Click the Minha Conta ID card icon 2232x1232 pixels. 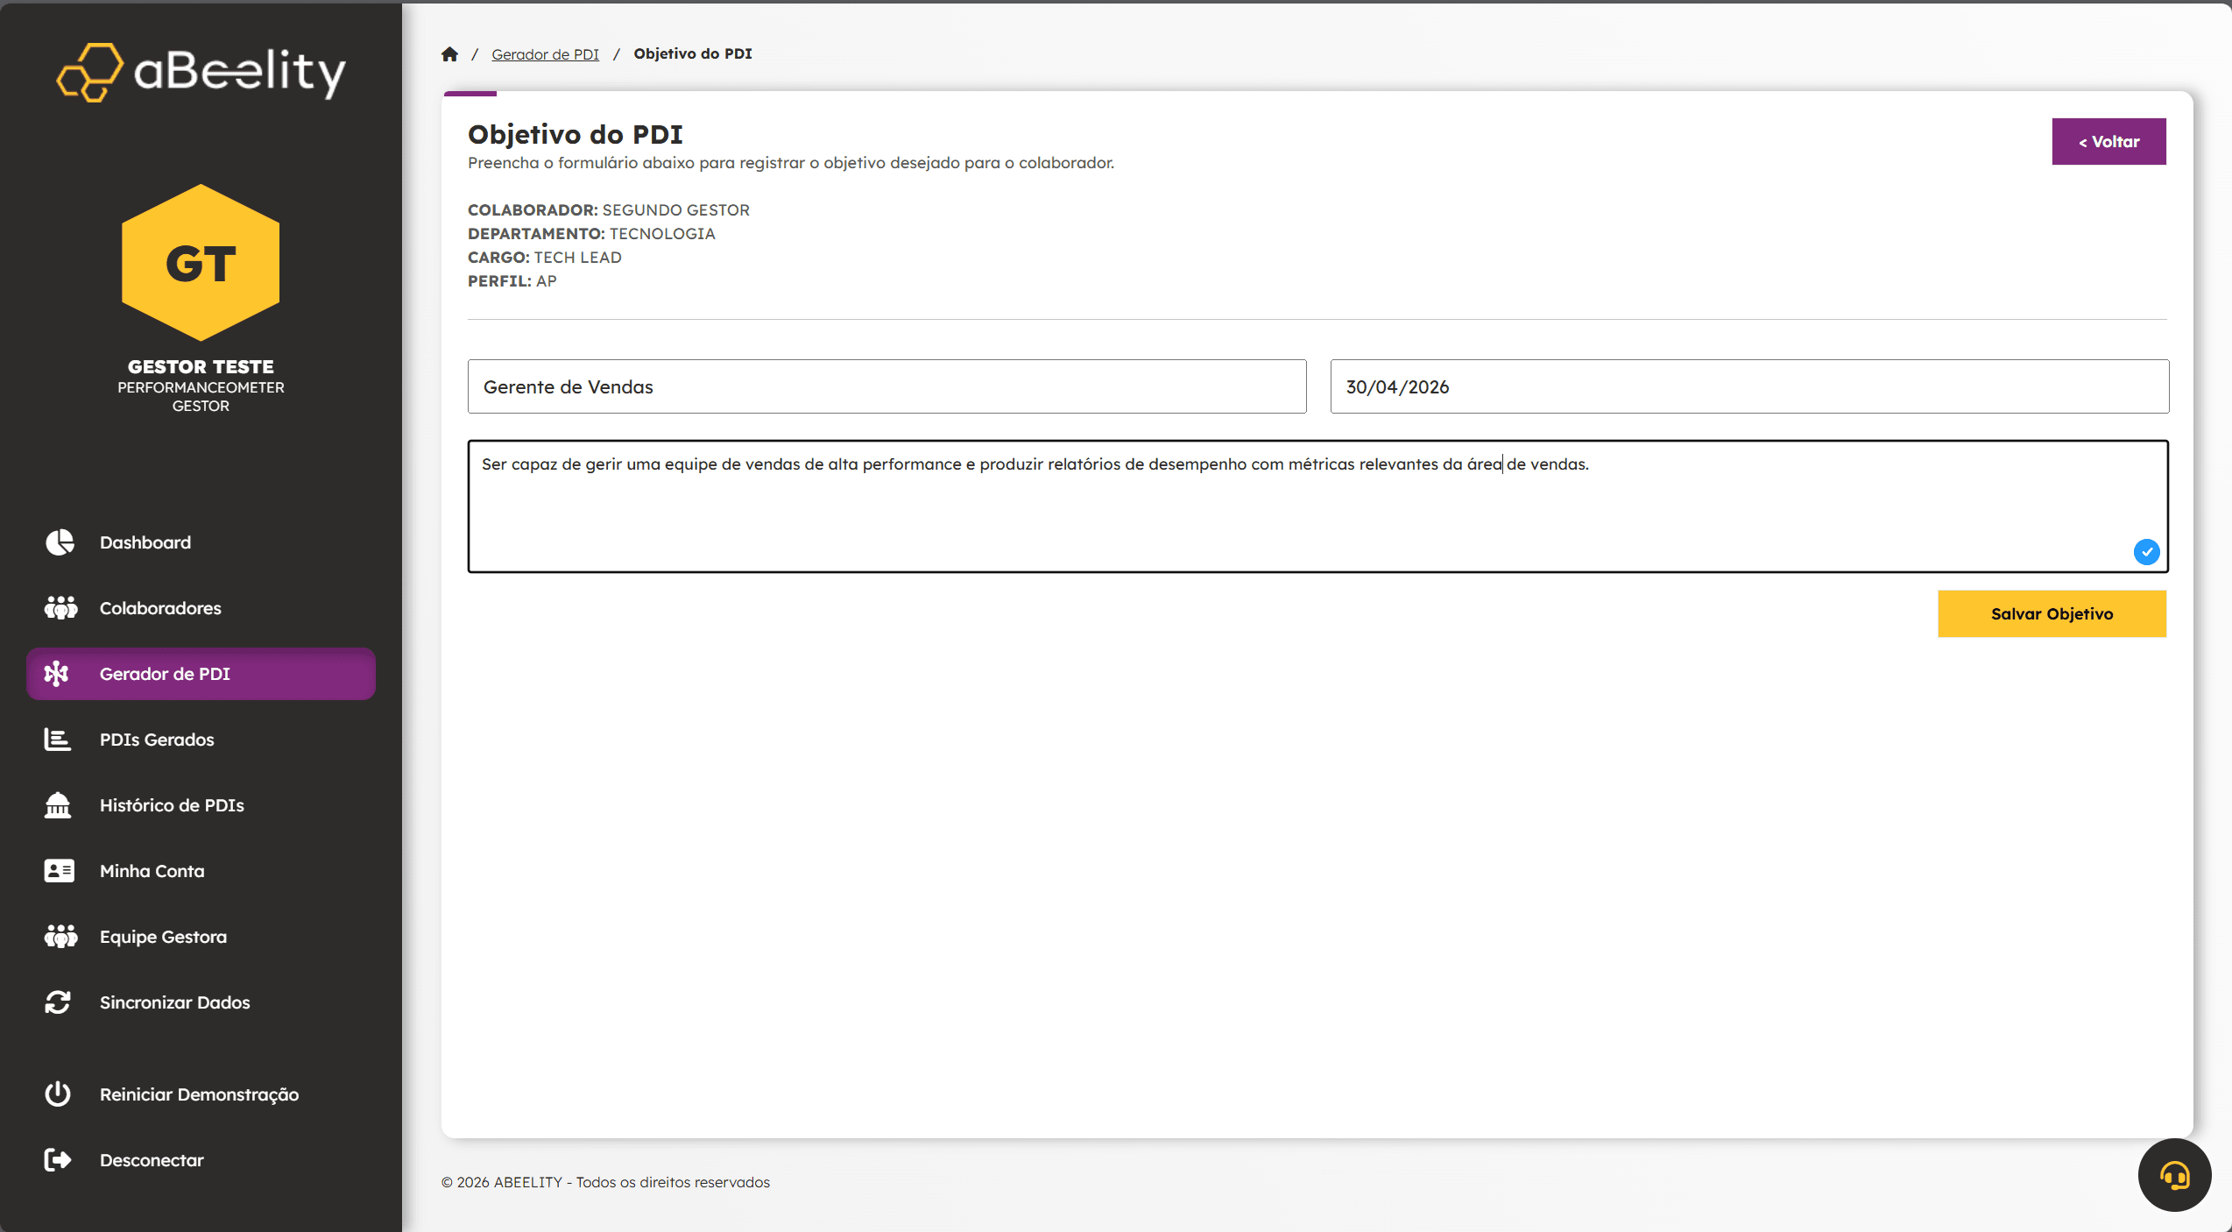click(x=59, y=871)
